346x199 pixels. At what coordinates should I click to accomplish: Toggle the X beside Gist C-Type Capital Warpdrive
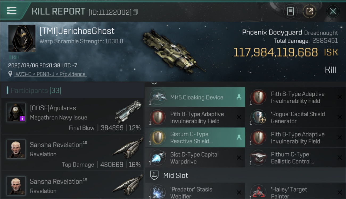point(239,158)
